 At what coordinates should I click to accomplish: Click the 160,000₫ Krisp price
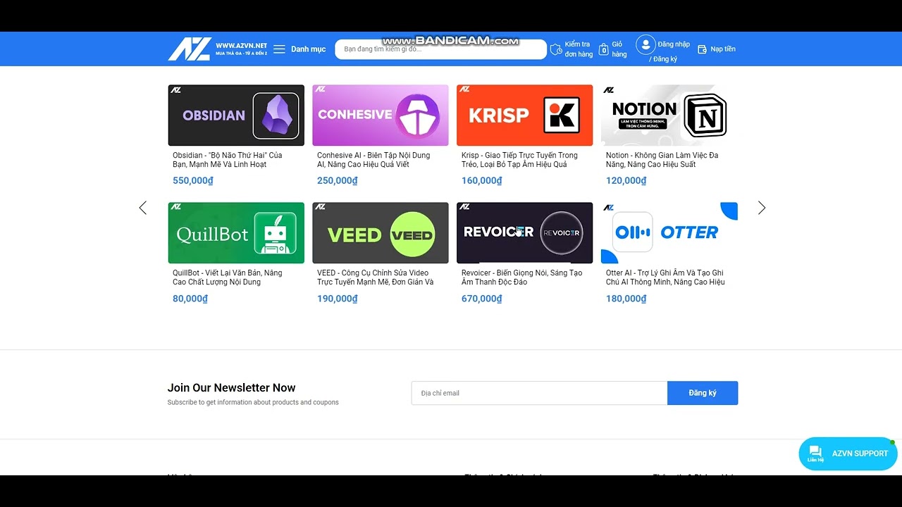[482, 181]
